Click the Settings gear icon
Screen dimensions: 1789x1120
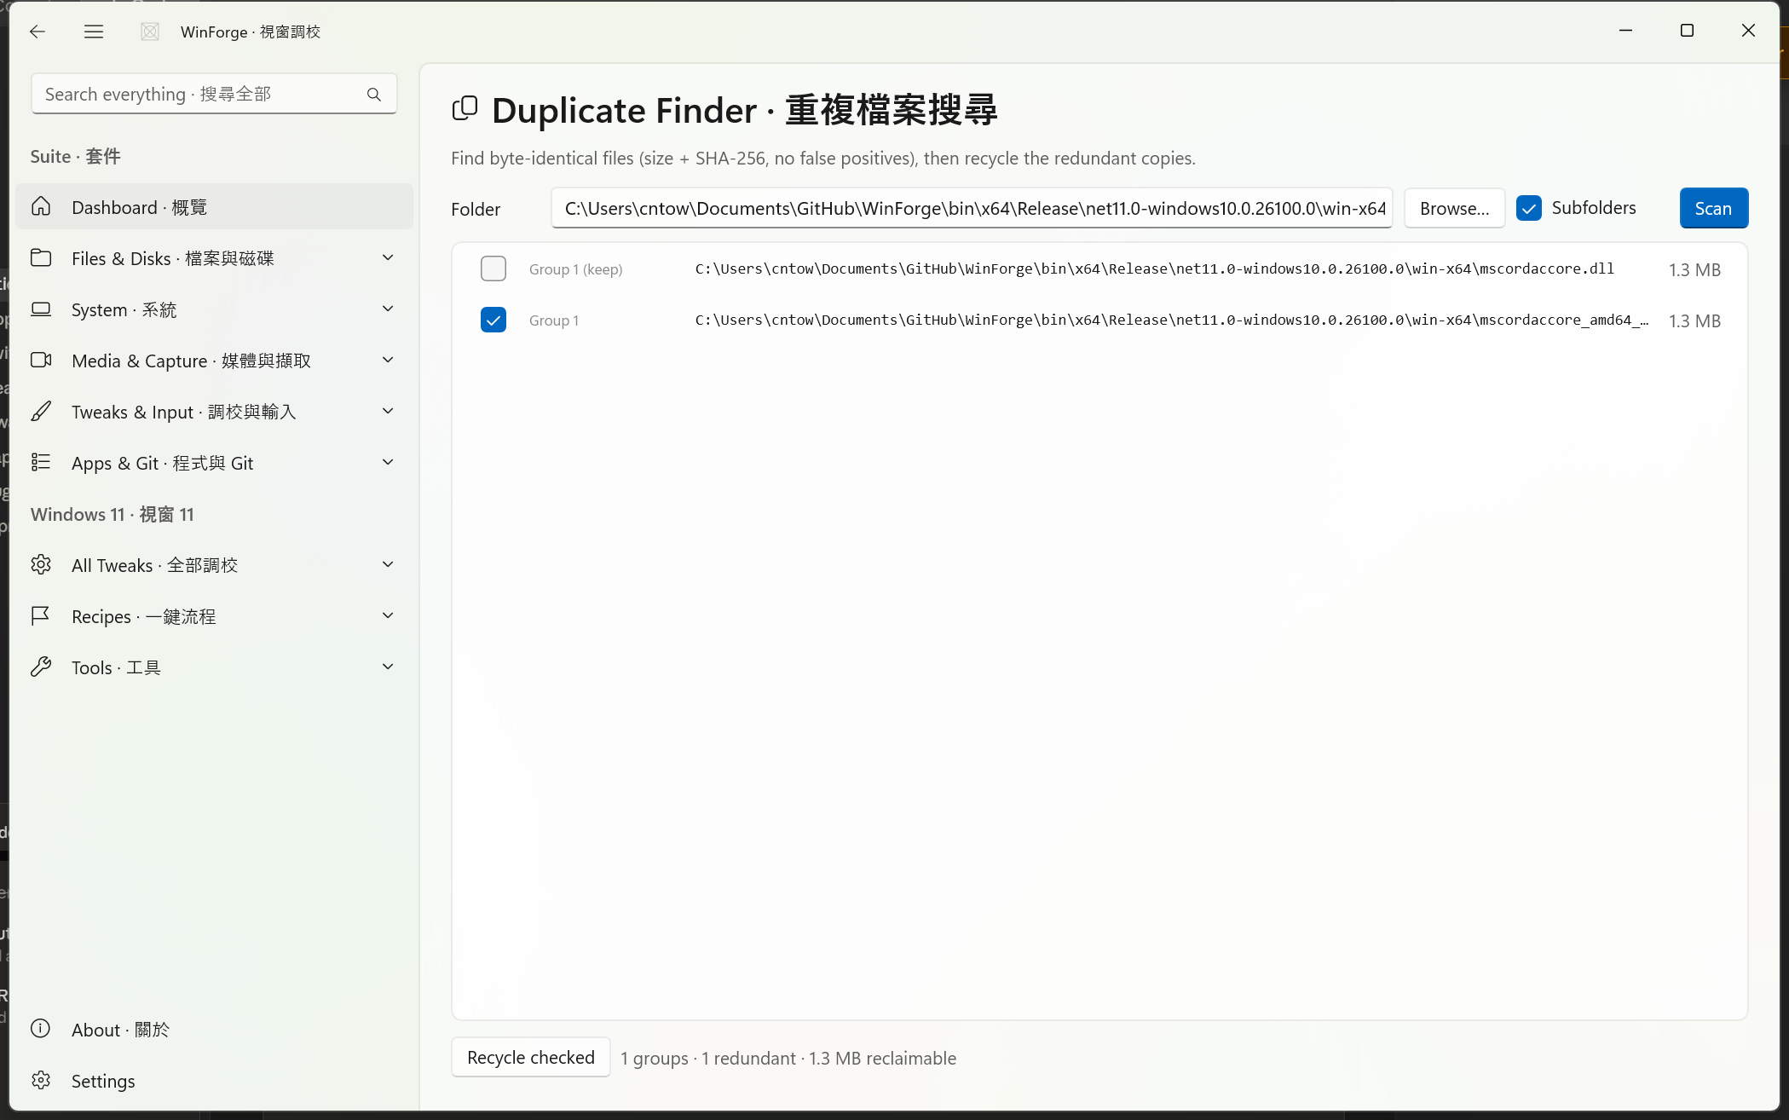click(41, 1081)
